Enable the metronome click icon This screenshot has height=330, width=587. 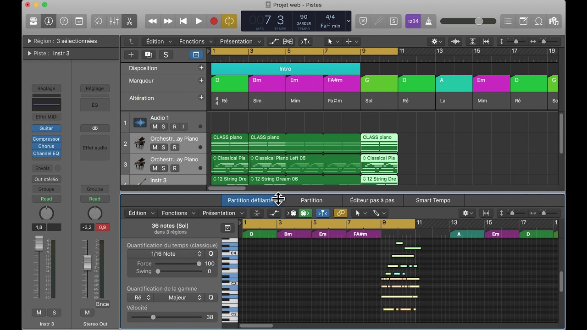[x=429, y=21]
